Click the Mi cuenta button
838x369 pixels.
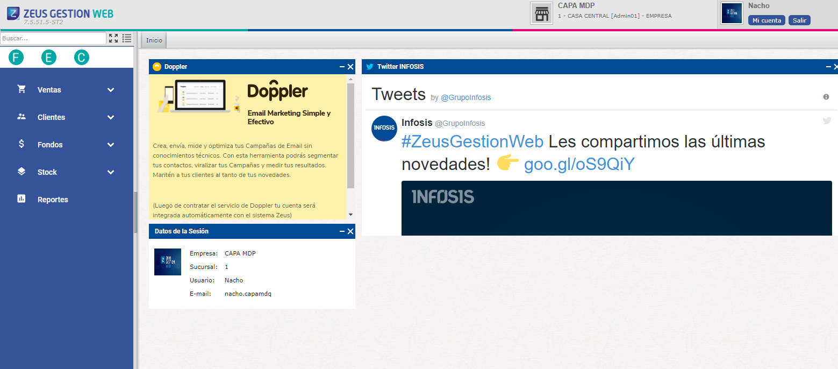(x=767, y=20)
